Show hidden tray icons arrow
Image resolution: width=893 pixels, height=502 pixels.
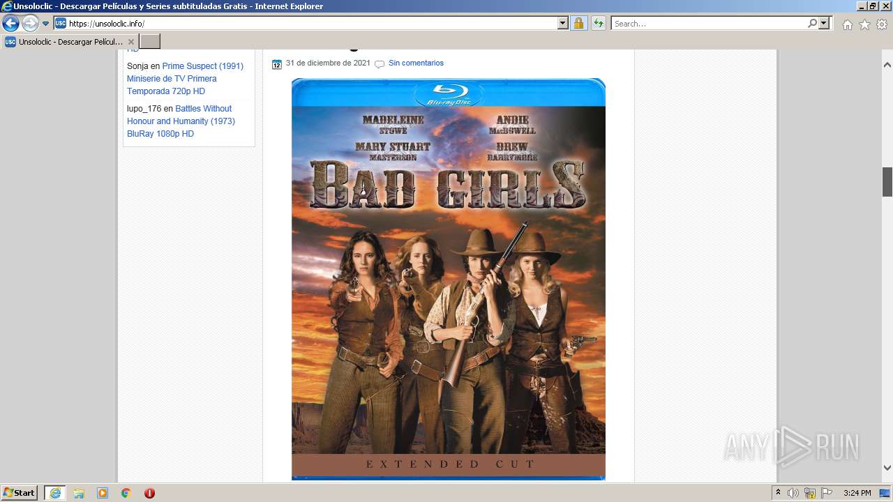(x=778, y=493)
